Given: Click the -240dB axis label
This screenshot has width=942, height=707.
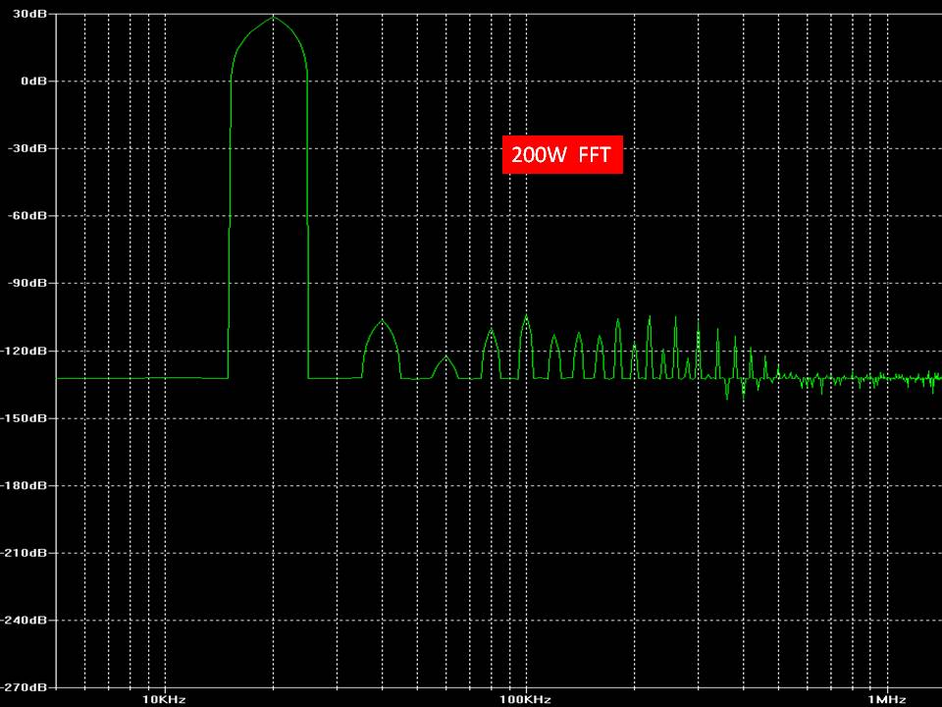Looking at the screenshot, I should click(24, 620).
